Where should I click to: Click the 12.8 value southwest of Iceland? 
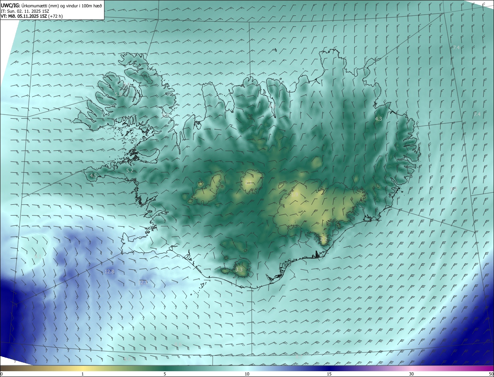click(x=110, y=272)
